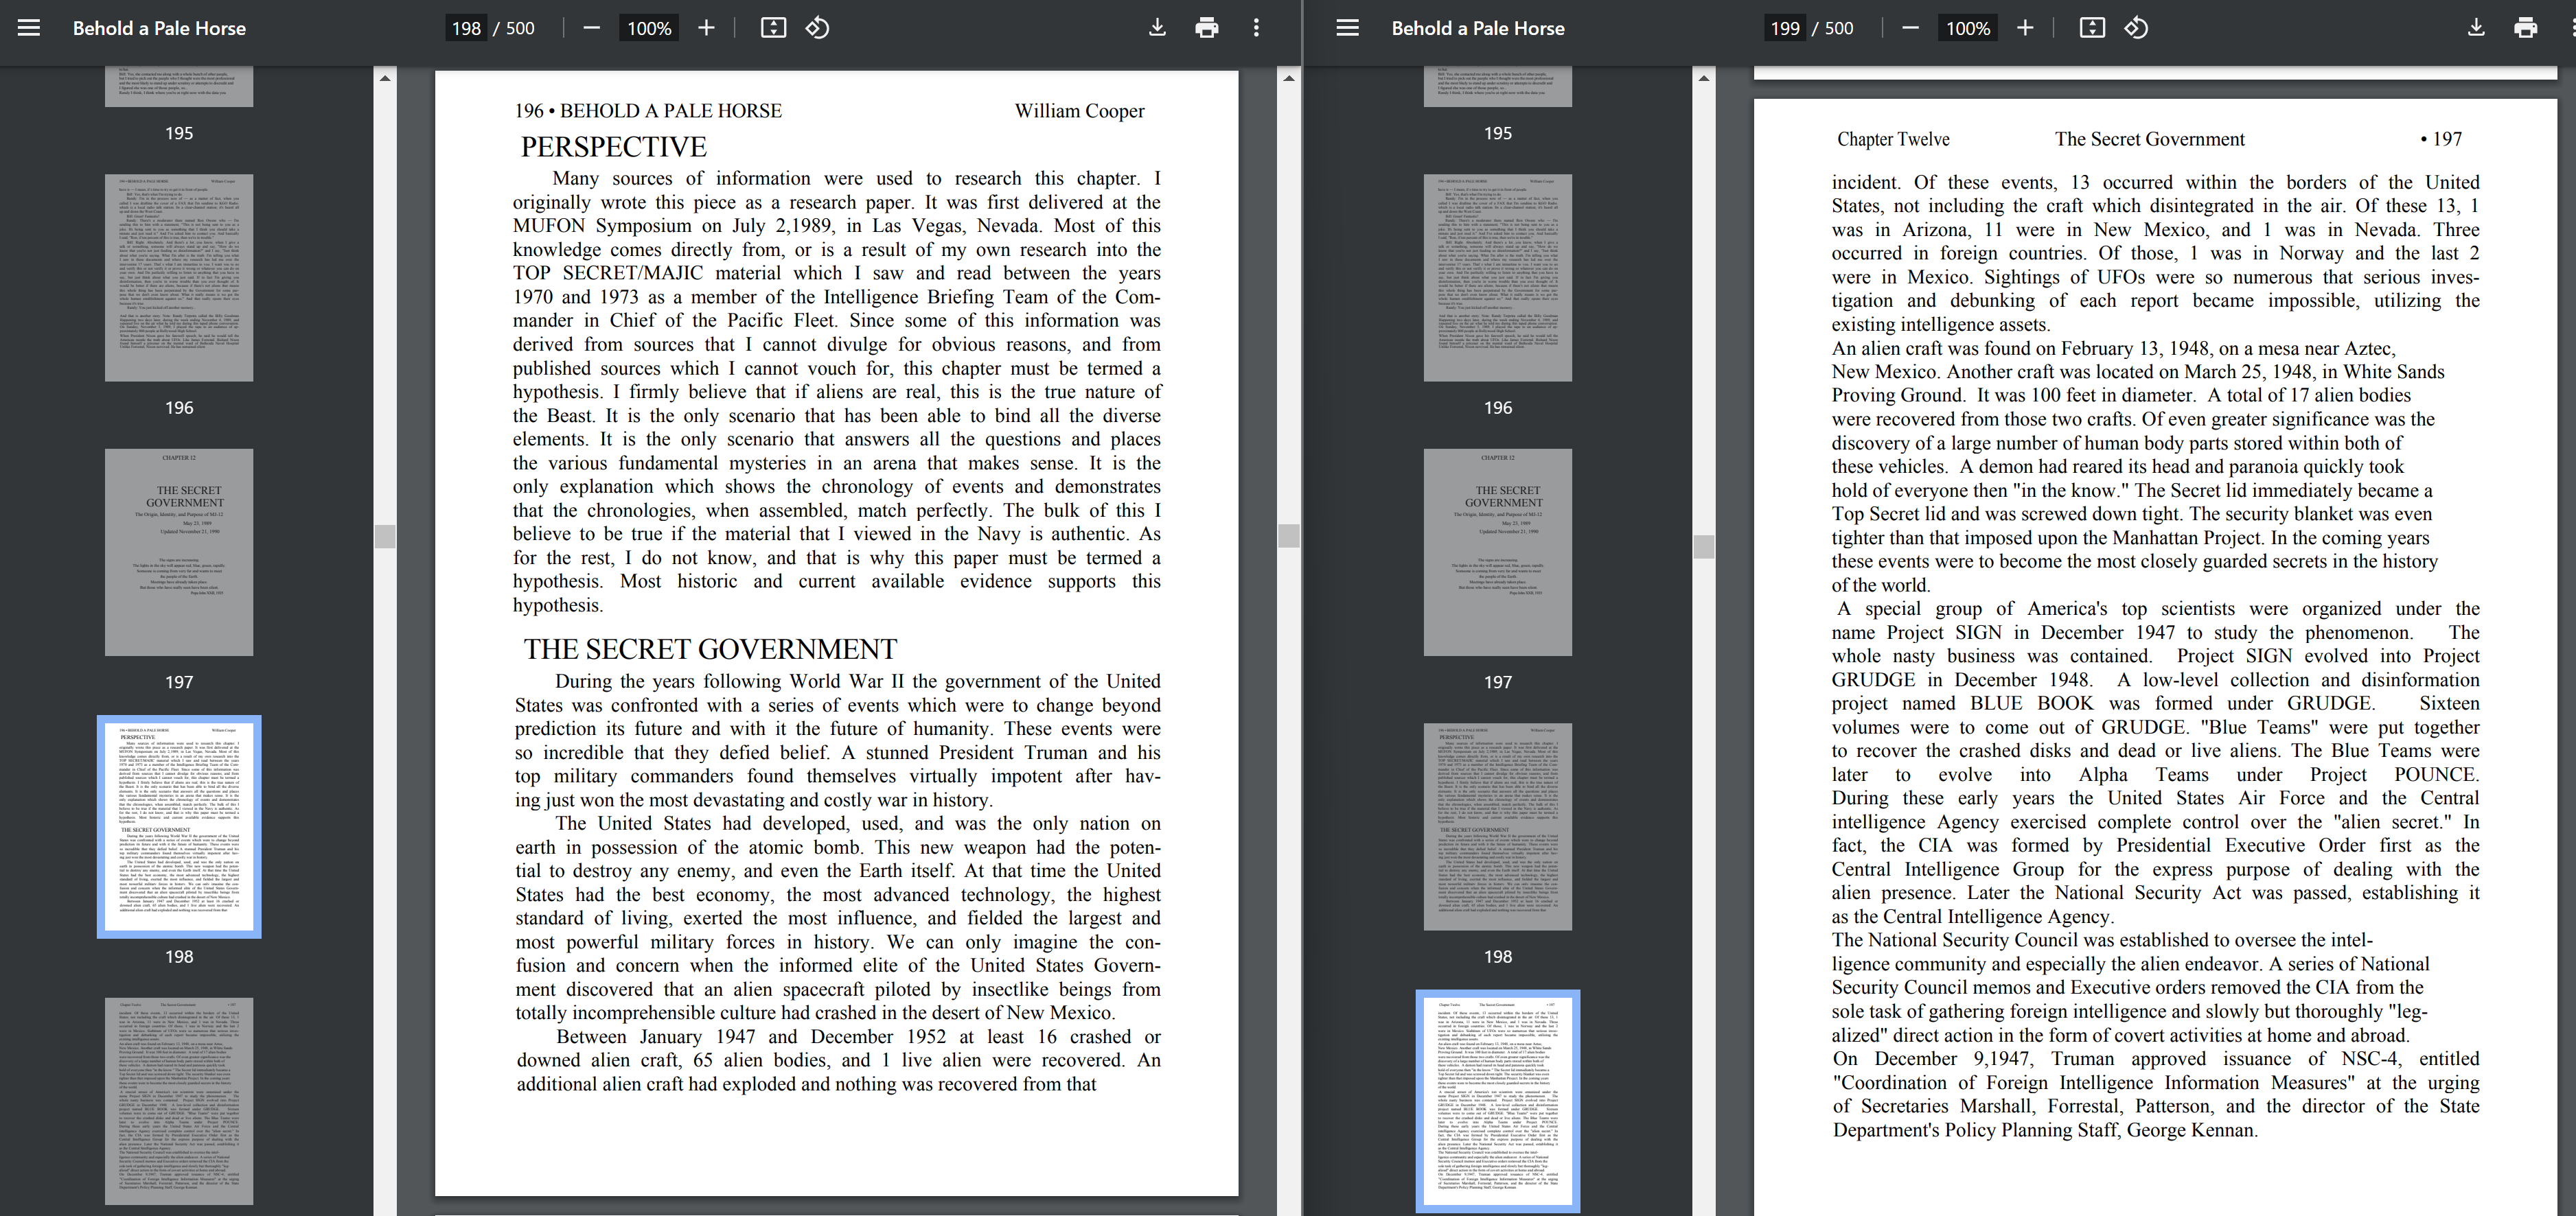Click fit to page in left viewer
Screen dimensions: 2576x1216
pos(773,28)
